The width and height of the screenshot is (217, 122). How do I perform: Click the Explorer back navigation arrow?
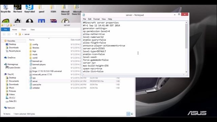pos(4,34)
